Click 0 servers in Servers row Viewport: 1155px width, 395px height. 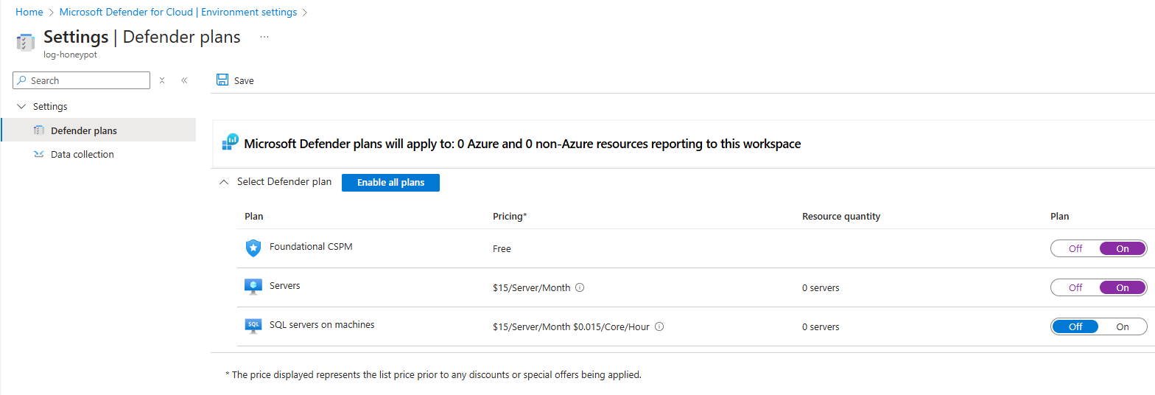pos(821,287)
